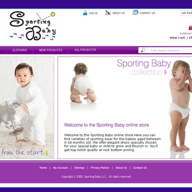This screenshot has height=192, width=192.
Task: Open the My Account footer link
Action: click(61, 168)
